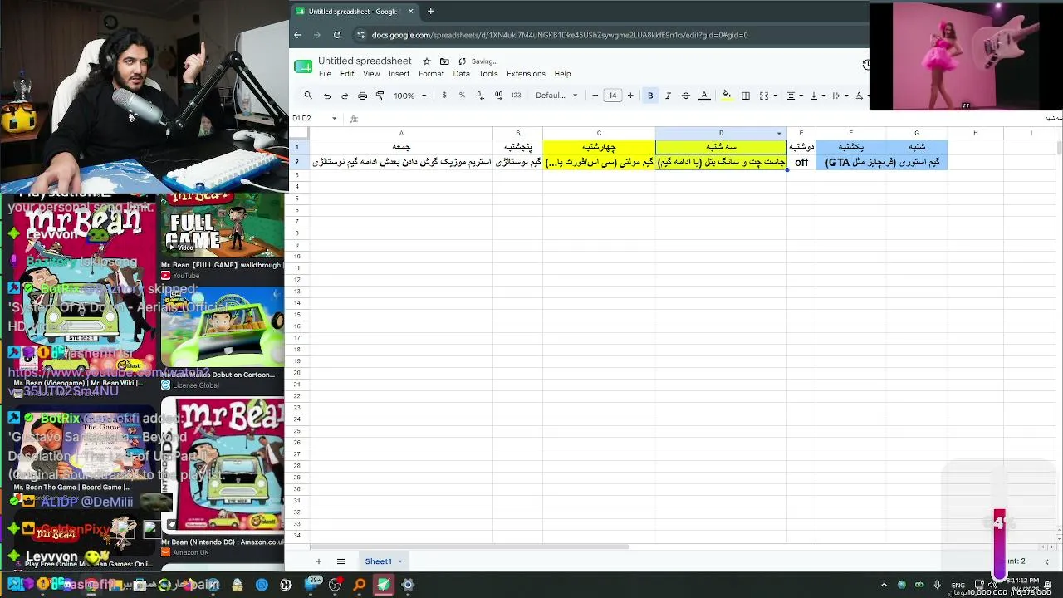This screenshot has width=1063, height=598.
Task: Open the 100% zoom dropdown
Action: click(410, 96)
